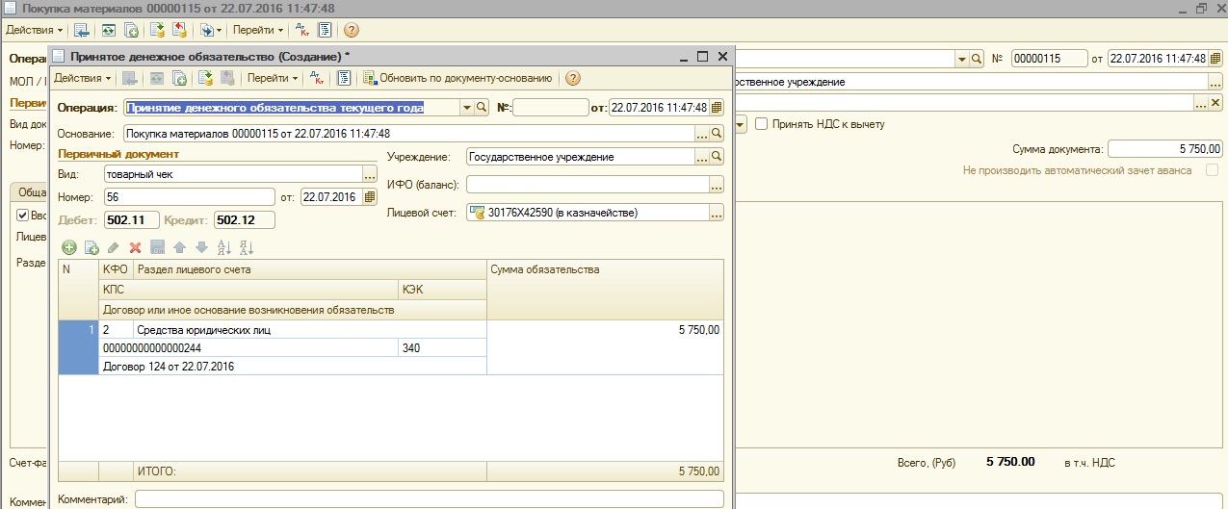Expand the Операция dropdown in the dialog
The height and width of the screenshot is (509, 1228).
468,108
